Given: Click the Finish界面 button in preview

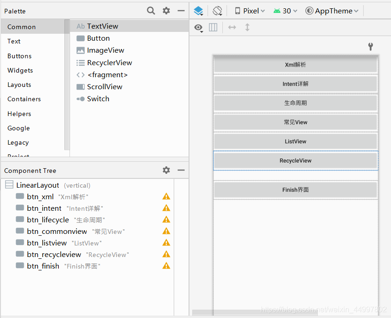Looking at the screenshot, I should [x=296, y=190].
